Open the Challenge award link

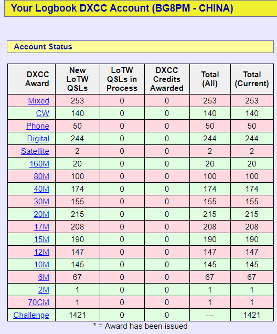(x=31, y=315)
